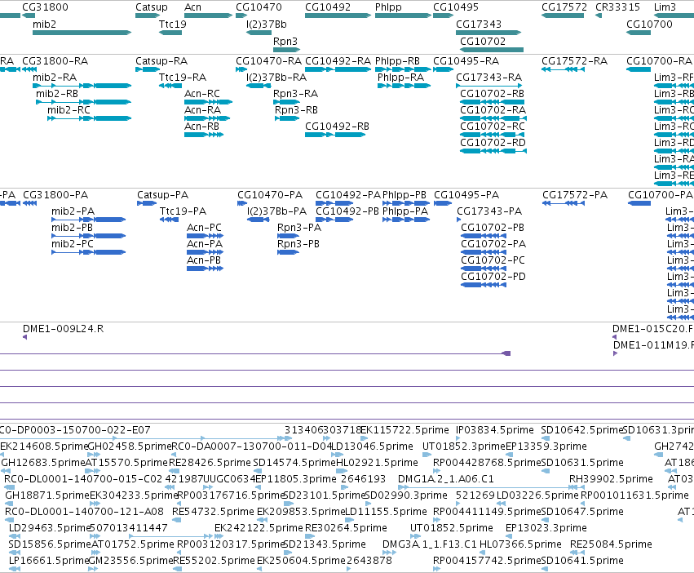Click the EP13023.3prime EST label

(546, 528)
